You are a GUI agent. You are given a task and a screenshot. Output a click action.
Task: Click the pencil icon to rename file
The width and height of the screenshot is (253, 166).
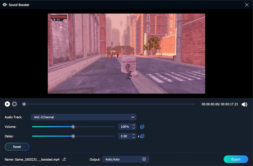(x=64, y=159)
